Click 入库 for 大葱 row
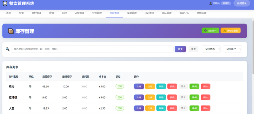 139,108
